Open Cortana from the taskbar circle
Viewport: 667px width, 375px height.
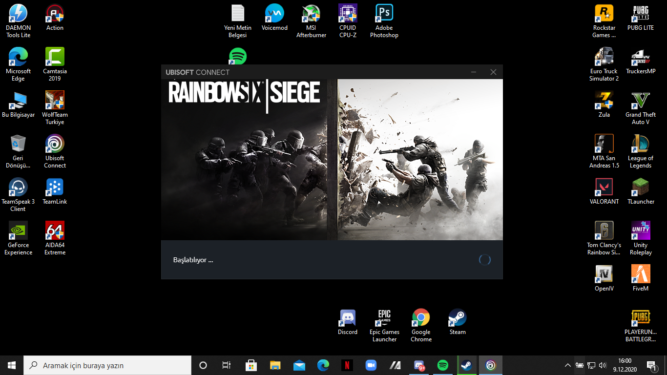[x=203, y=365]
